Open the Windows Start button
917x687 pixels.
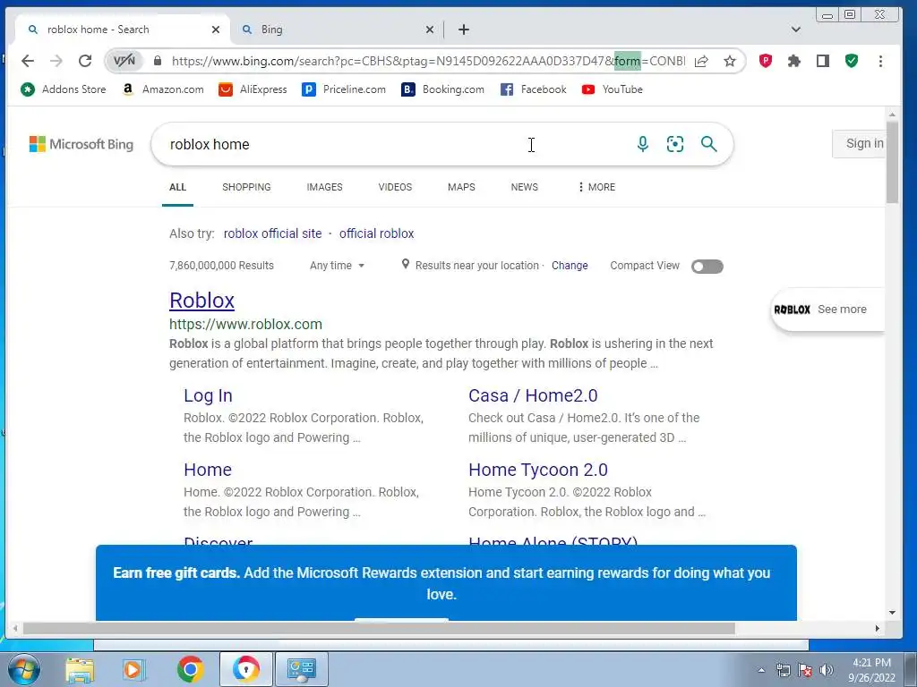coord(23,669)
